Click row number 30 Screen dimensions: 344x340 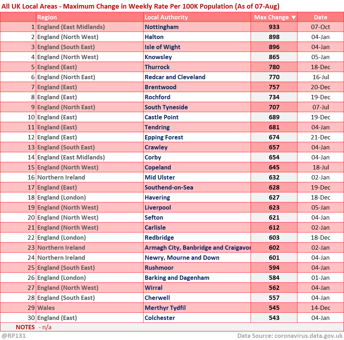coord(32,318)
